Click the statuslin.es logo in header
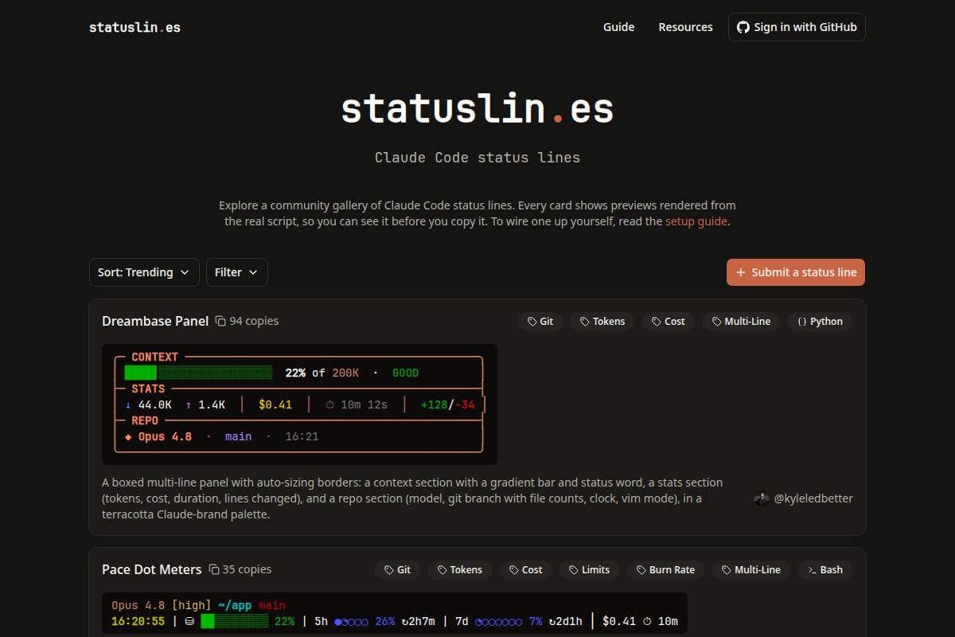The width and height of the screenshot is (955, 637). (x=134, y=27)
